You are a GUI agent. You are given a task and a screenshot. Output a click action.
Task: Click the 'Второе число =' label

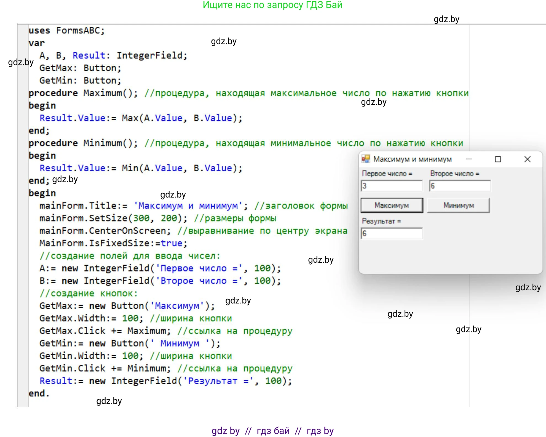[x=455, y=174]
